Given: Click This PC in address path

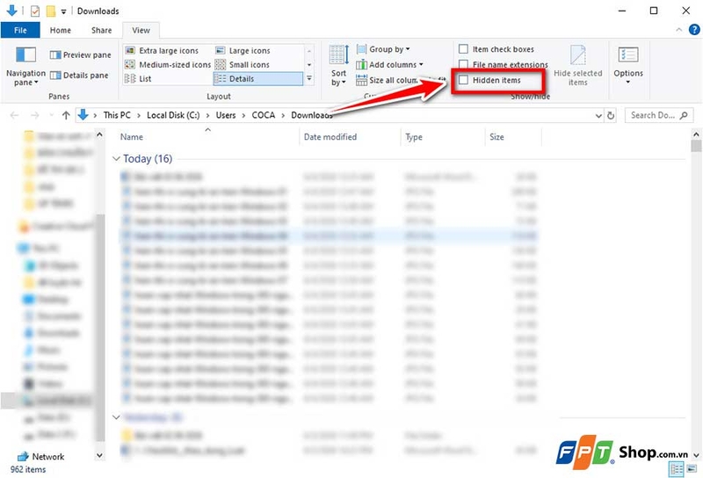Looking at the screenshot, I should point(117,115).
